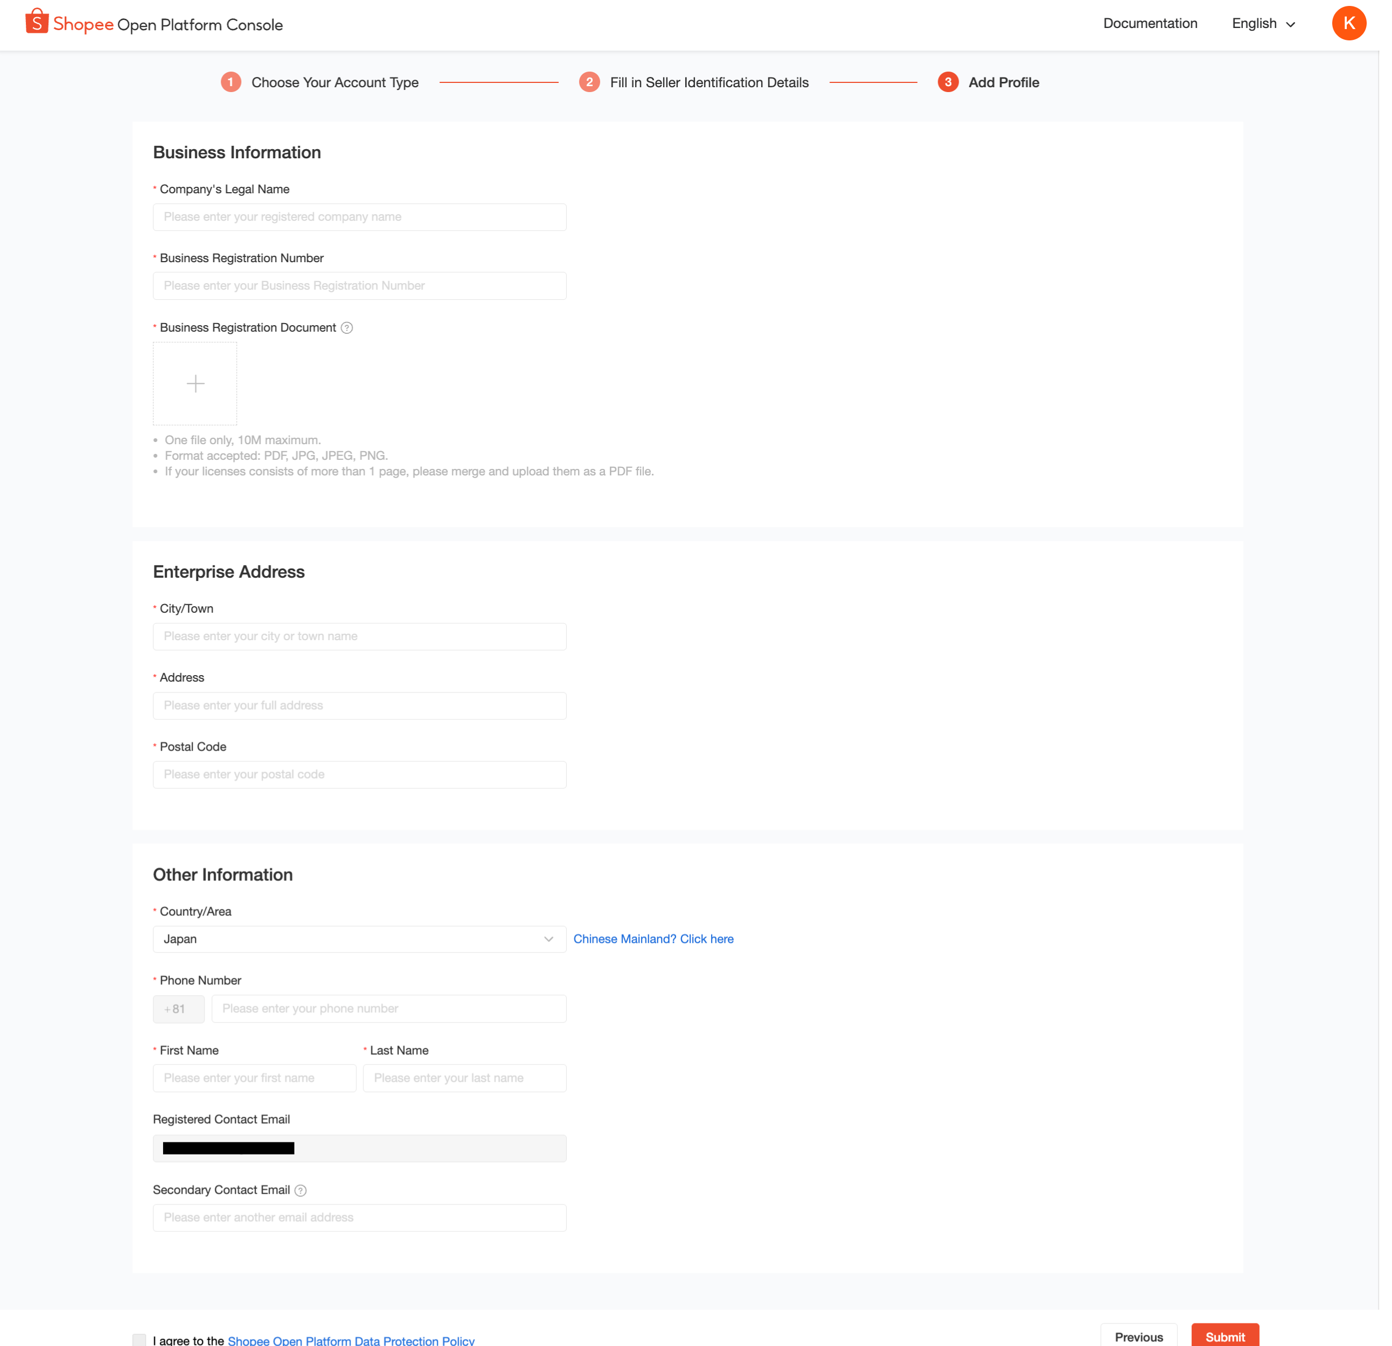
Task: Click the Shopee shopping bag logo
Action: pos(37,22)
